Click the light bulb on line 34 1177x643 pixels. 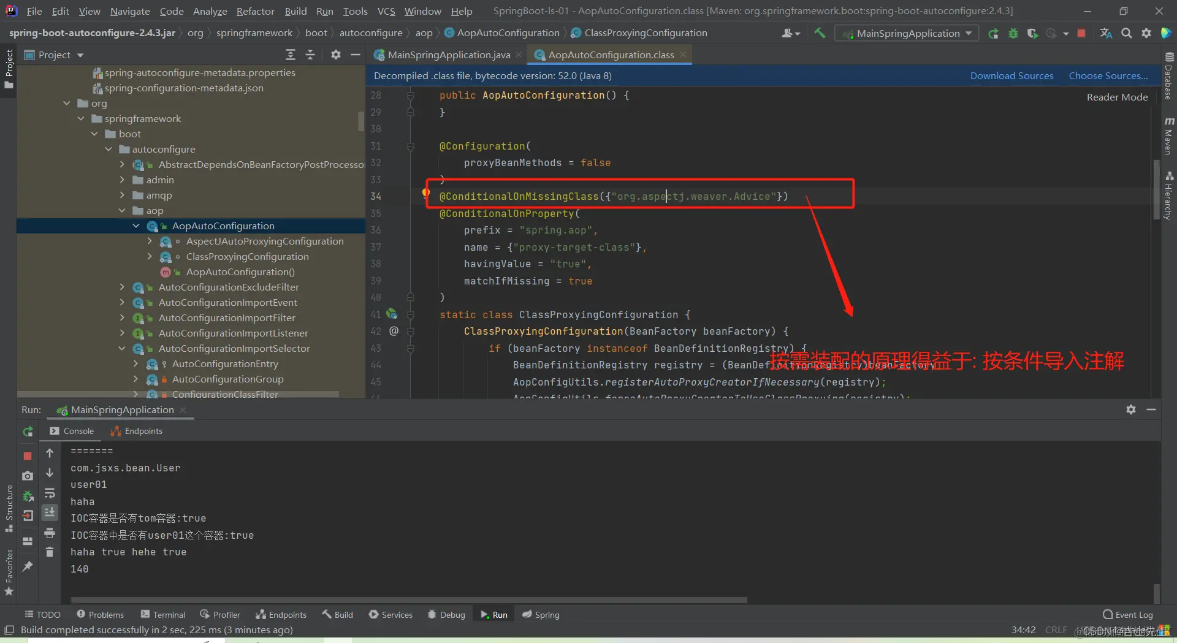[426, 194]
